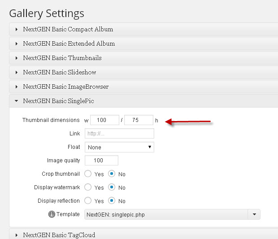Open the Template dropdown arrow button
278x239 pixels.
254,214
